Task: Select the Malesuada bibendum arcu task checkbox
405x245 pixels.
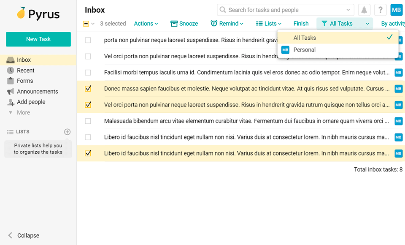Action: tap(88, 121)
